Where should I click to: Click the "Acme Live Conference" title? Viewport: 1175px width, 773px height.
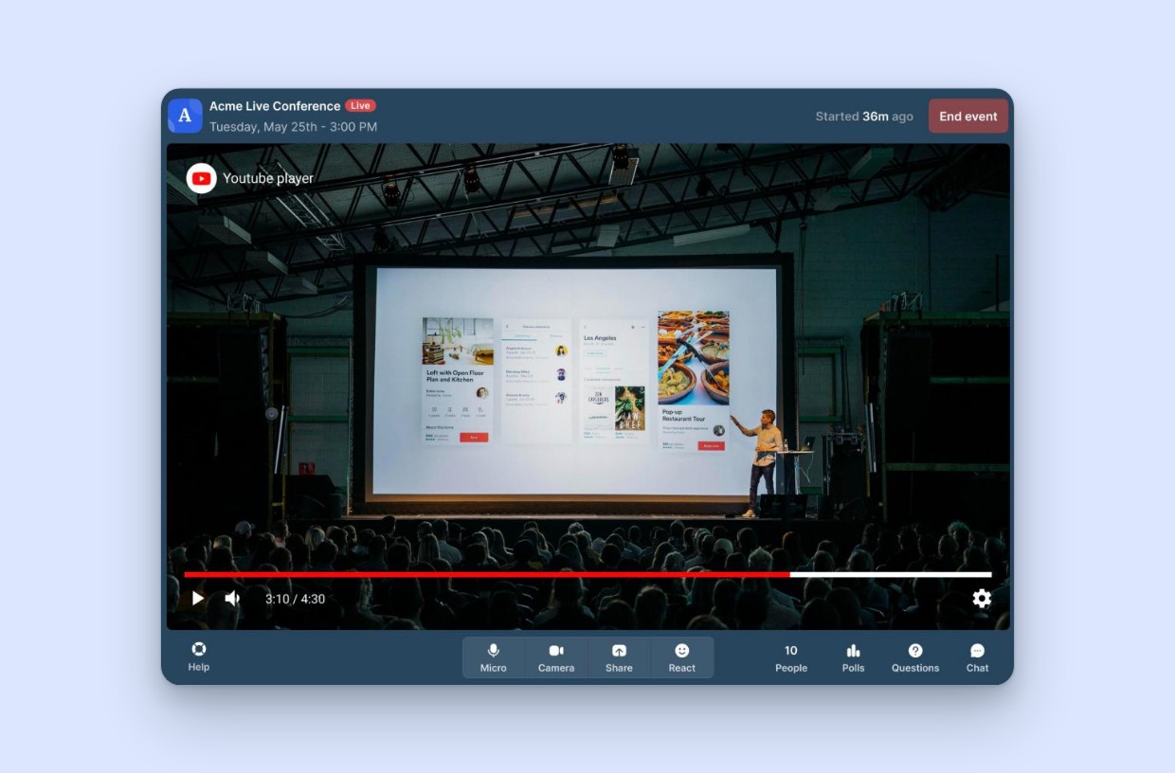(275, 106)
